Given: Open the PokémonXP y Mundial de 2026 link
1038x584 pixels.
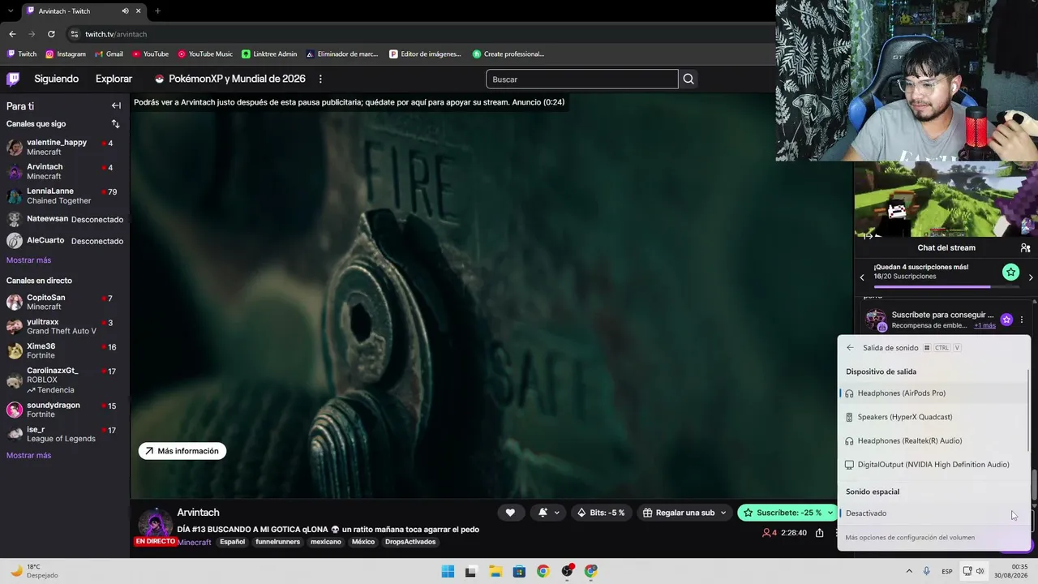Looking at the screenshot, I should tap(229, 79).
